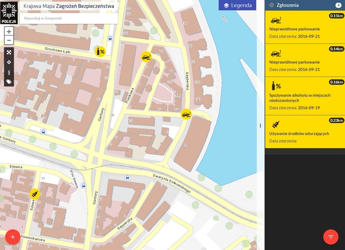Viewport: 345px width, 250px height.
Task: Focus the Wyszukaj w Geoportal search field
Action: [x=68, y=18]
